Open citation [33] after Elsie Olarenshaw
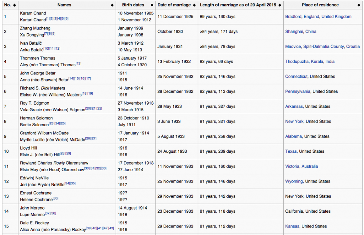Screen dimensions: 364x235 coord(104,168)
